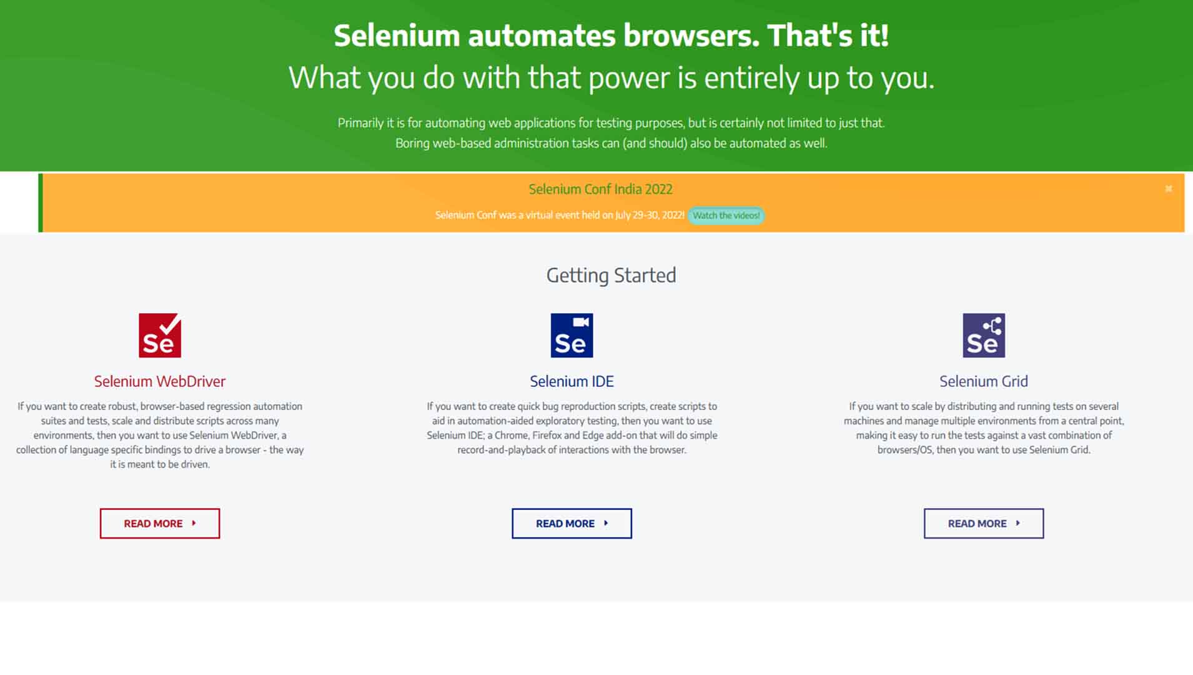1193x675 pixels.
Task: Click the Selenium WebDriver heading
Action: click(x=159, y=381)
